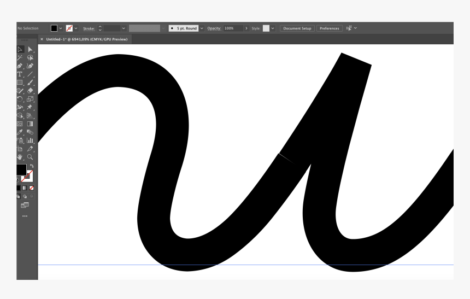This screenshot has width=470, height=299.
Task: Set paint type to Color
Action: point(18,188)
